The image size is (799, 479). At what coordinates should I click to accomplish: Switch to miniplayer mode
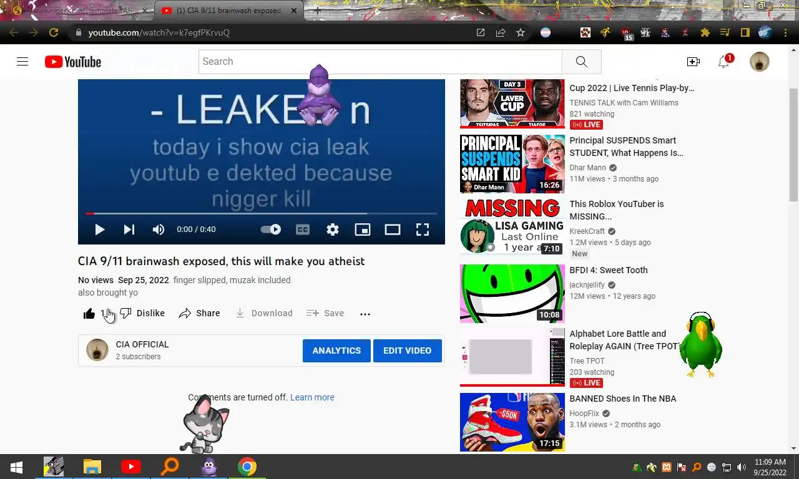tap(363, 230)
